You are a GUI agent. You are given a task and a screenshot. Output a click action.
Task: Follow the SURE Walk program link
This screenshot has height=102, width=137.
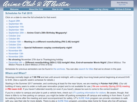(84, 98)
